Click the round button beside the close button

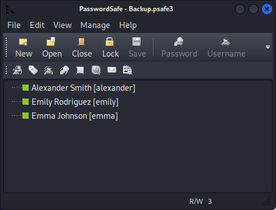tap(254, 9)
